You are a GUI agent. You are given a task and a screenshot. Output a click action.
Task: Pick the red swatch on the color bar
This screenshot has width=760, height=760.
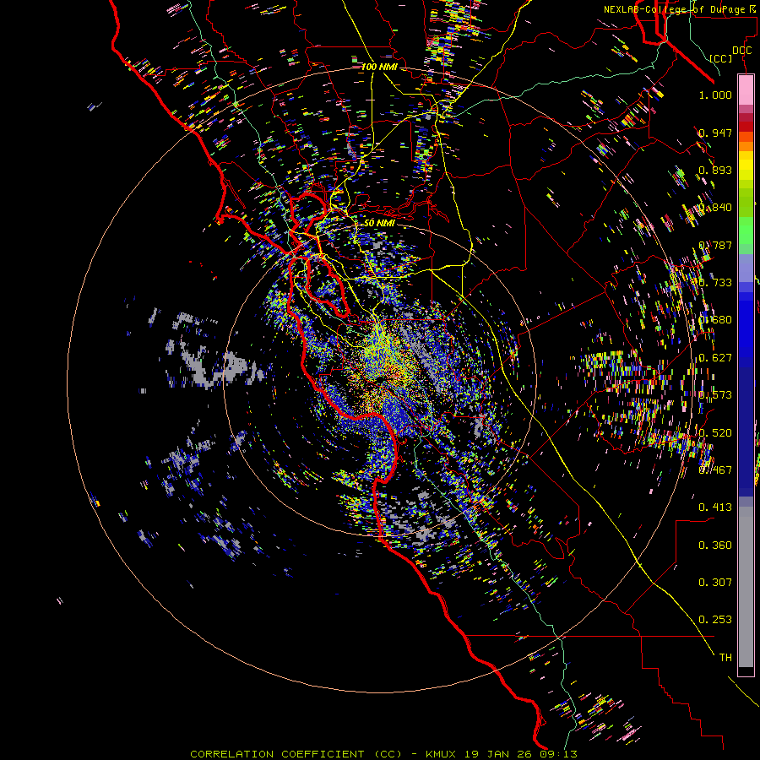coord(746,127)
